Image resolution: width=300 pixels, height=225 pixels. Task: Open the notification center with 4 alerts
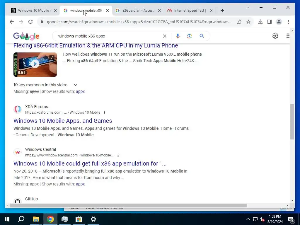click(291, 219)
